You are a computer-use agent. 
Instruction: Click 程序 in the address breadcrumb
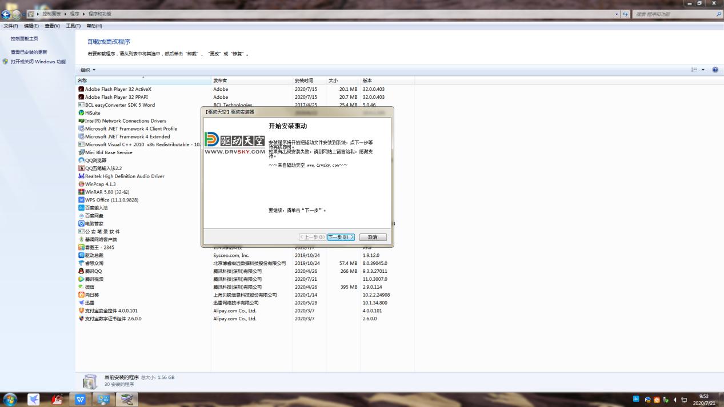[x=75, y=14]
